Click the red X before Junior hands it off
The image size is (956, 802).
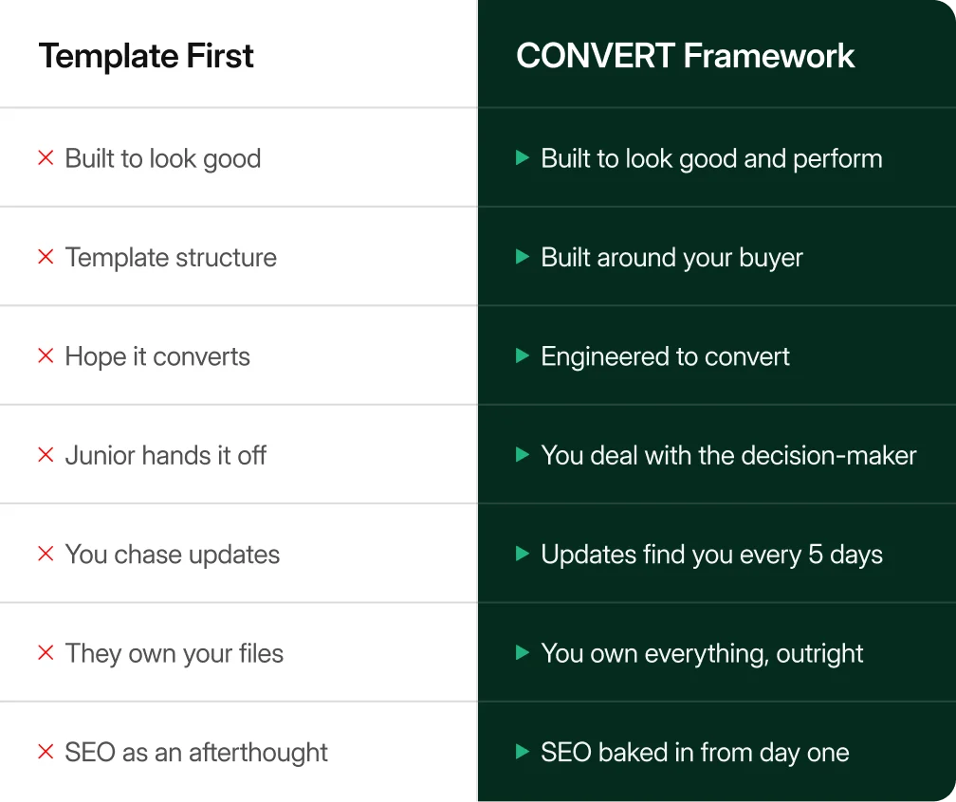point(46,455)
